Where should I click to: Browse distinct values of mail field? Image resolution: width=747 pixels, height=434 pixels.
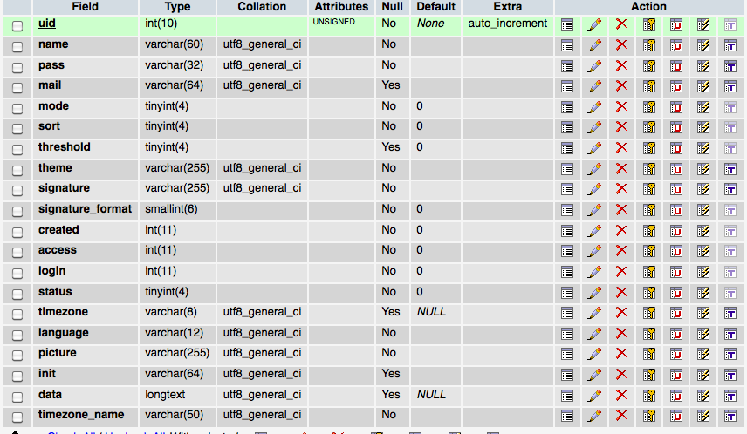[567, 85]
